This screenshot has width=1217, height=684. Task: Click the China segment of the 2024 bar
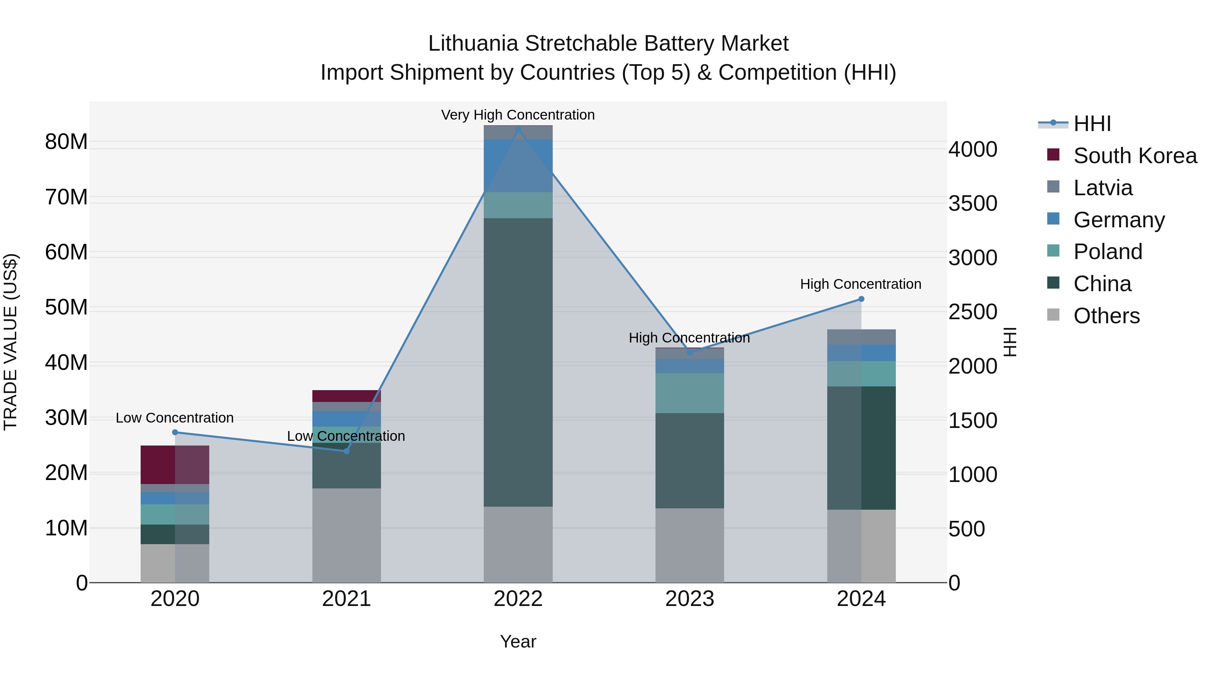tap(861, 448)
